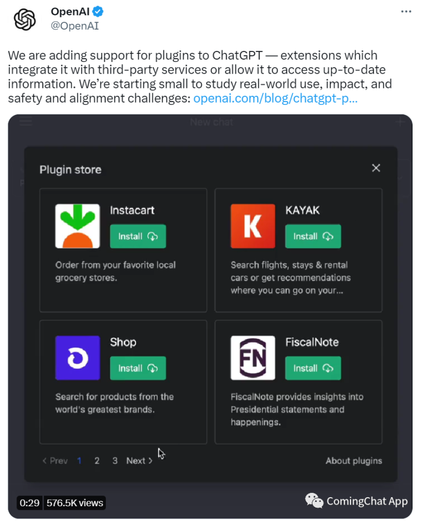Open the hamburger menu behind dialog
422x521 pixels.
tap(26, 122)
